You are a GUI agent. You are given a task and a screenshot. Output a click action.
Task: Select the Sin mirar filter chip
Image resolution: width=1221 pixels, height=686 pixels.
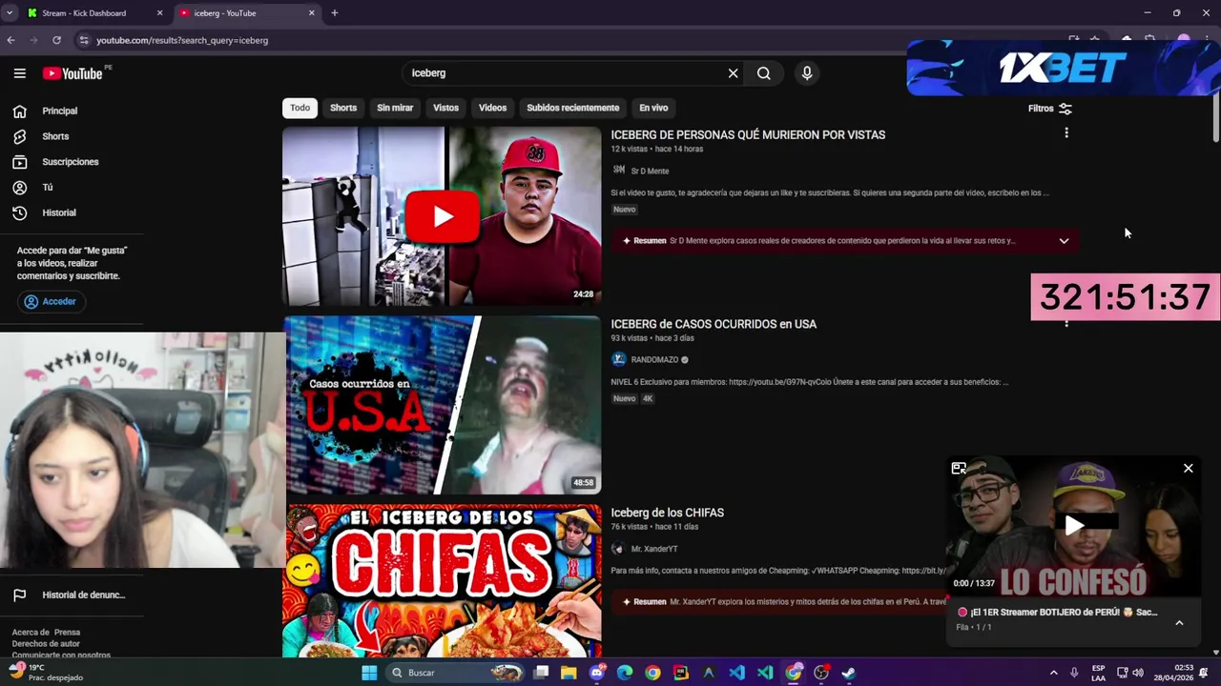click(x=395, y=108)
